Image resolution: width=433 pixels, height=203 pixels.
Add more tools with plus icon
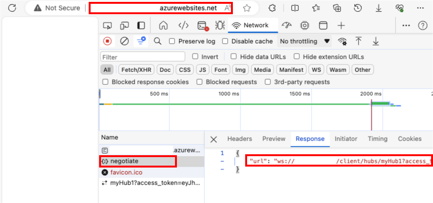pyautogui.click(x=341, y=26)
